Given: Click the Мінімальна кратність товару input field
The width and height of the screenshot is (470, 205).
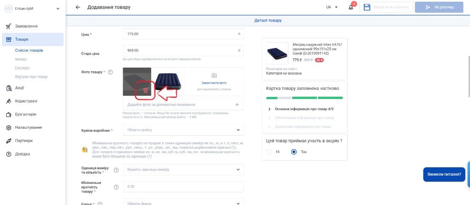Looking at the screenshot, I should [183, 187].
